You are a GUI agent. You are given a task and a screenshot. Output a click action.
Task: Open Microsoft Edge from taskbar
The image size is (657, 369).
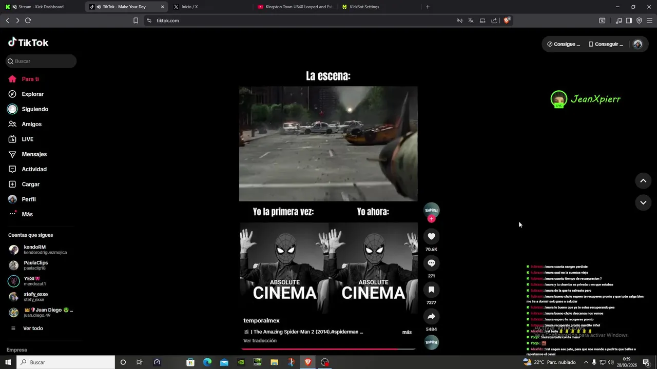[207, 362]
